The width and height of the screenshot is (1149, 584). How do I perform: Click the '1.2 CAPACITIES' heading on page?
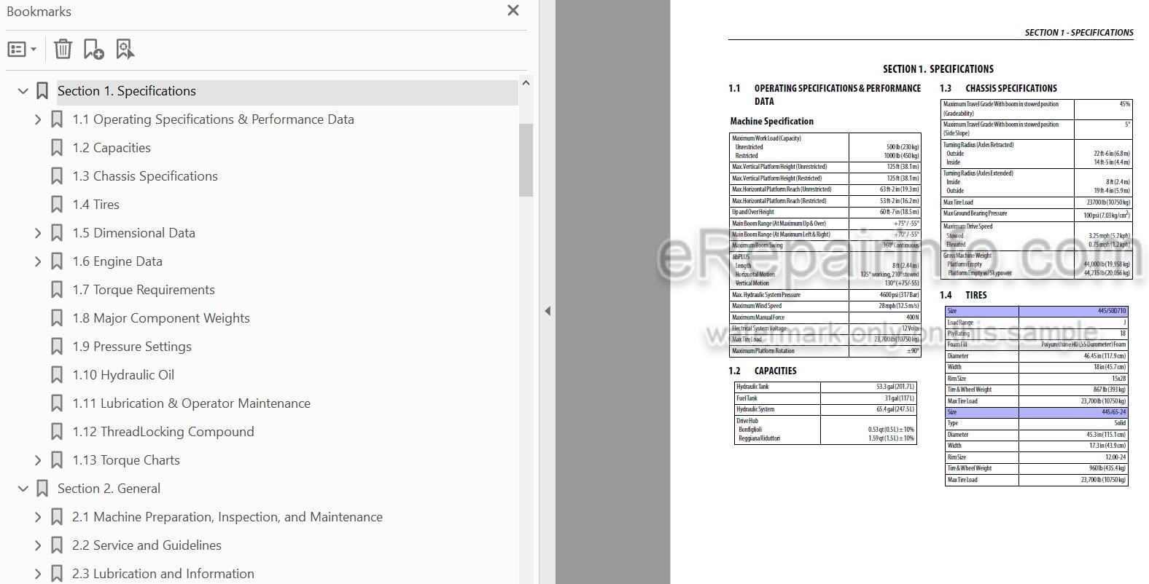point(763,371)
